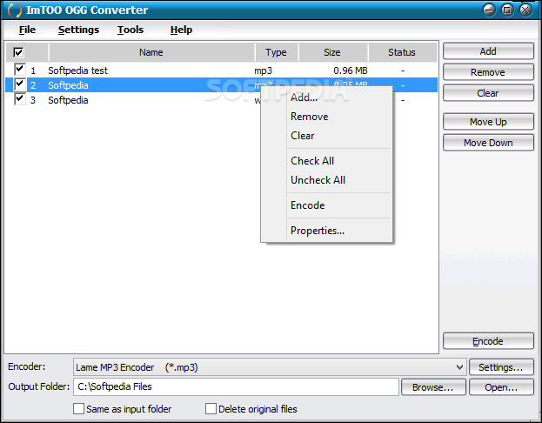The width and height of the screenshot is (542, 423).
Task: Click in the Output Folder path field
Action: 236,386
